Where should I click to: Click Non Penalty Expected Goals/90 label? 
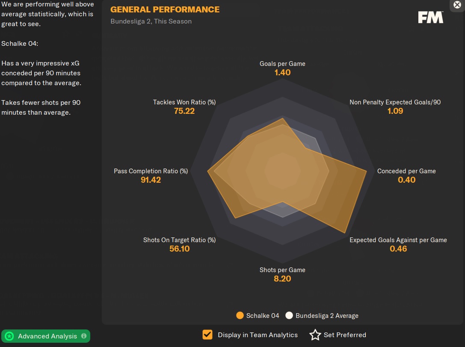pyautogui.click(x=395, y=102)
